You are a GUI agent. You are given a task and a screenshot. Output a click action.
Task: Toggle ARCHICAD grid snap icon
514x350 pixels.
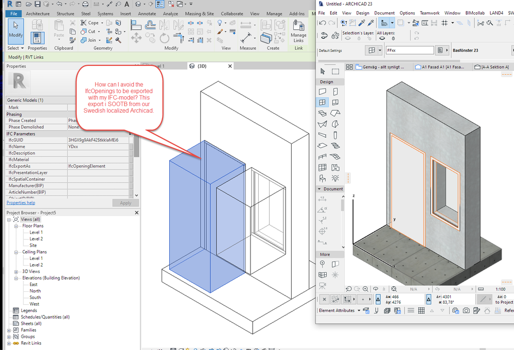click(445, 23)
